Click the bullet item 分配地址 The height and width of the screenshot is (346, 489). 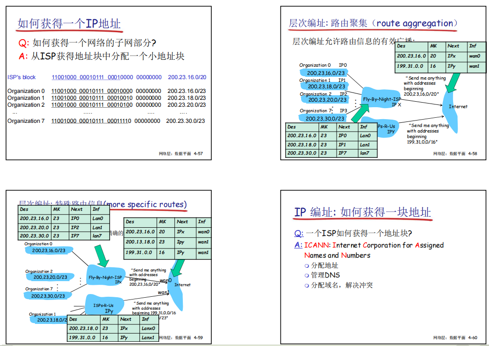point(325,265)
